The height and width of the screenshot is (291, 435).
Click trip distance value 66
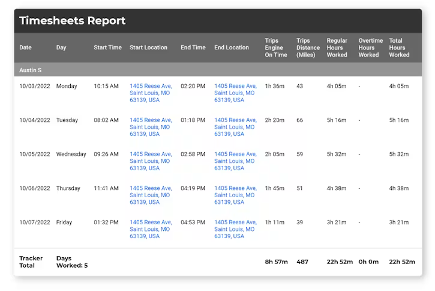tap(299, 120)
